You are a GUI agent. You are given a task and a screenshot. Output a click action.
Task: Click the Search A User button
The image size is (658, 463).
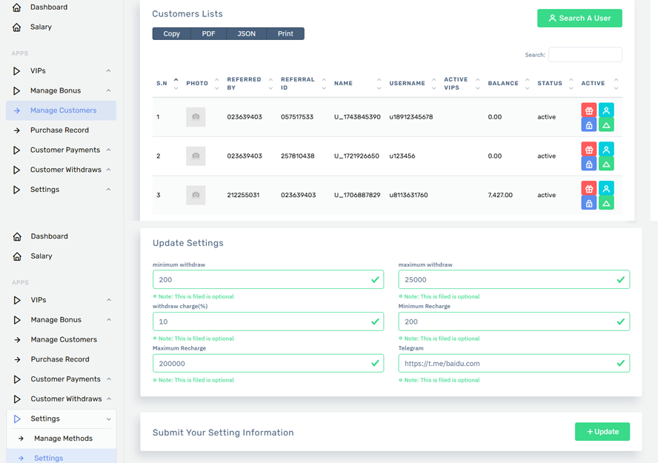click(579, 18)
